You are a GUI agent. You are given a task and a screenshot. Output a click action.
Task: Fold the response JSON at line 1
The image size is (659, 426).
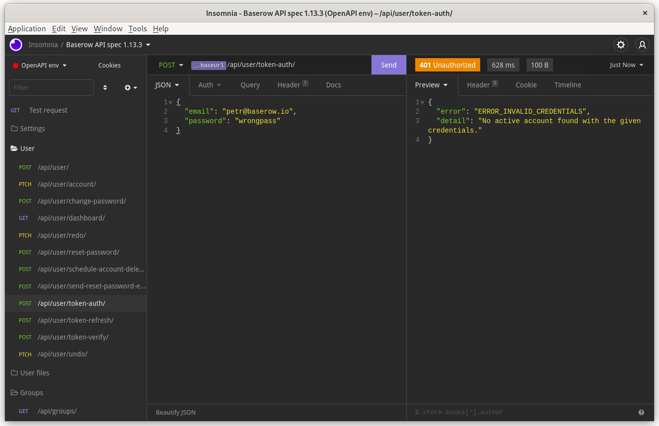click(x=422, y=102)
